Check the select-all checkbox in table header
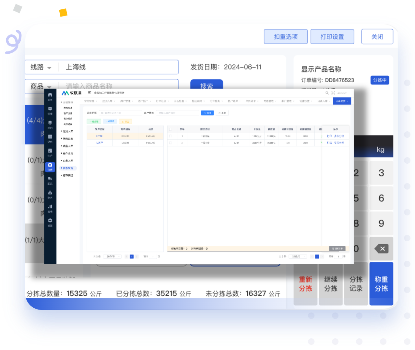This screenshot has height=350, width=415. 171,129
